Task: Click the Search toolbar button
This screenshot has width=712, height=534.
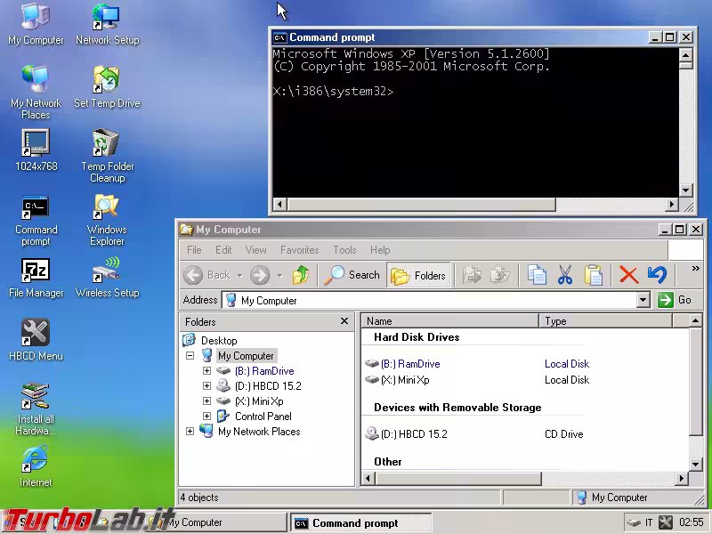Action: (x=352, y=275)
